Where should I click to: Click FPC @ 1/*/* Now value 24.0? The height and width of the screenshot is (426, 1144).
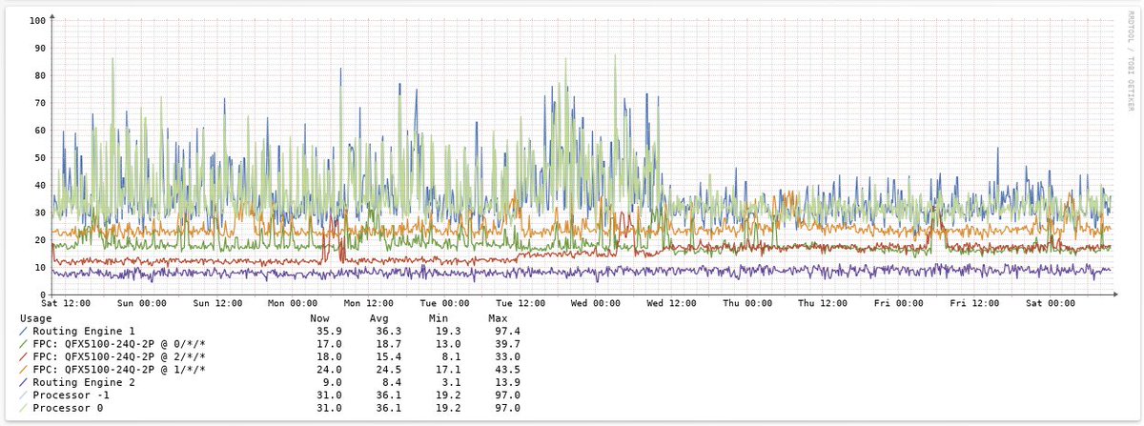coord(329,370)
